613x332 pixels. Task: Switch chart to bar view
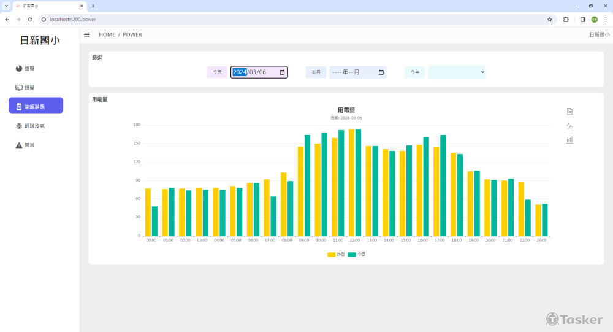point(569,140)
